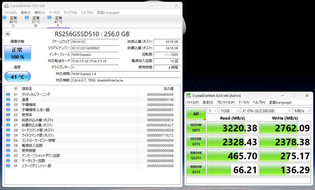Click the 項目名 column header
Screen dimensions: 315x190
pyautogui.click(x=27, y=89)
